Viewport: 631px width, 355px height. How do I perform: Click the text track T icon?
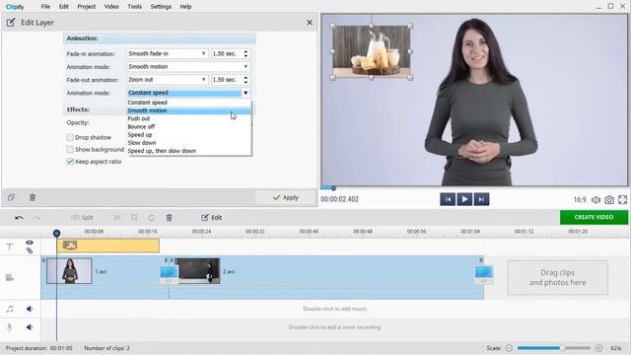pyautogui.click(x=10, y=247)
